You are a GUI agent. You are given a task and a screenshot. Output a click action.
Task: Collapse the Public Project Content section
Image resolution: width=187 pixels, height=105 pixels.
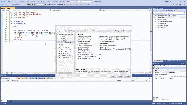(x=77, y=51)
